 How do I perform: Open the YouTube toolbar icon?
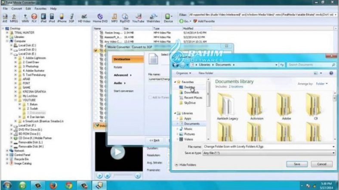(138, 18)
